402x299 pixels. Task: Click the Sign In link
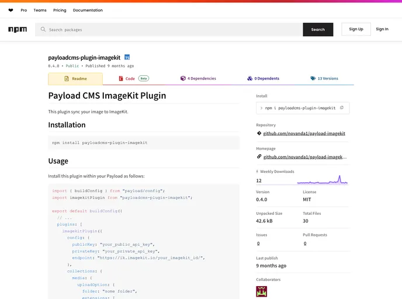[382, 29]
